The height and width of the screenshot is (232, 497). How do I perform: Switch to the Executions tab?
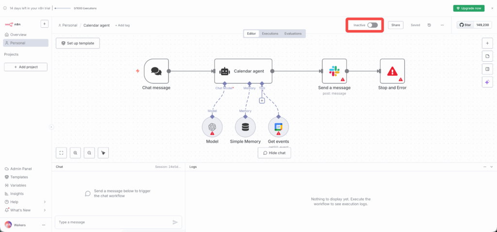tap(270, 33)
